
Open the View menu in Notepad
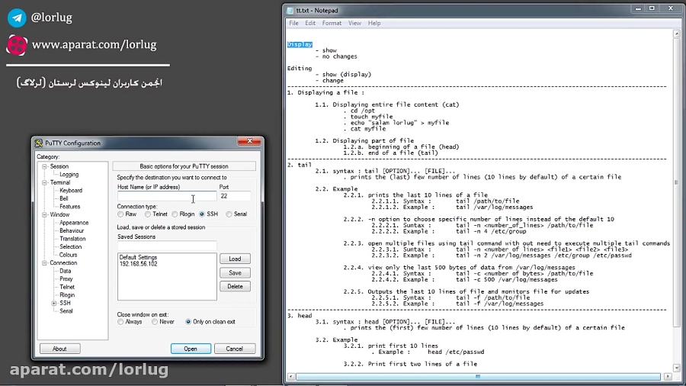pos(354,23)
